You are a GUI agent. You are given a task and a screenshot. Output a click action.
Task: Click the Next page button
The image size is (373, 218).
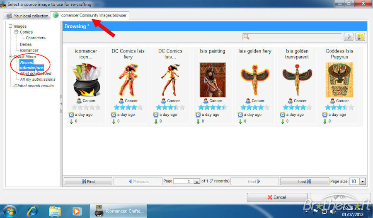(x=255, y=182)
